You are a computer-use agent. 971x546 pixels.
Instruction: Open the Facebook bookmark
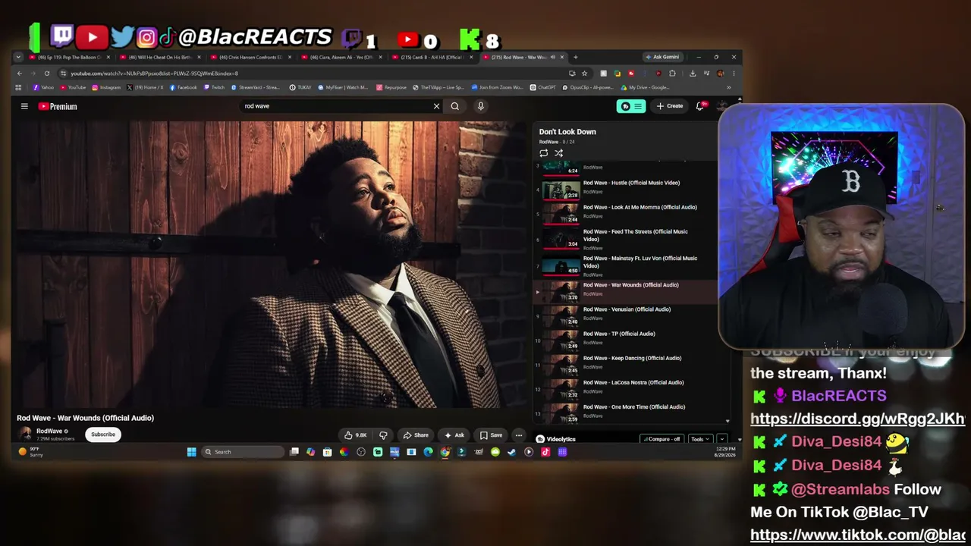pyautogui.click(x=183, y=87)
